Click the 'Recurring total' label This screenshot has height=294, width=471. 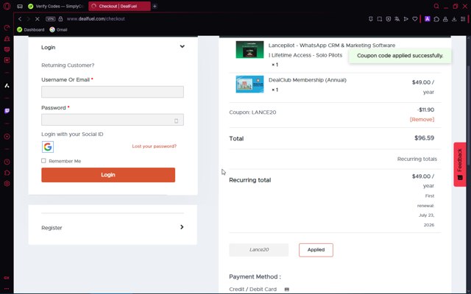pos(250,180)
